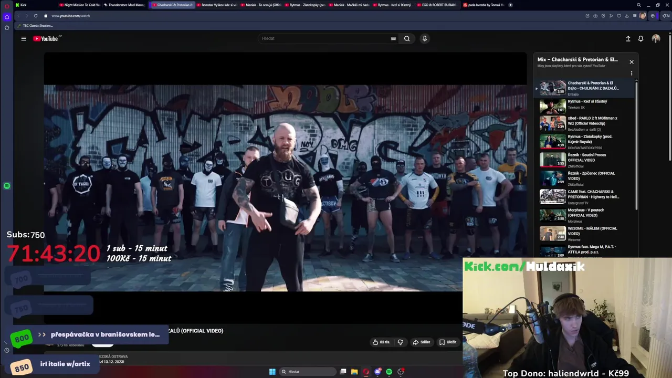Open browser tab search magnifier icon
The height and width of the screenshot is (378, 672).
(x=639, y=5)
